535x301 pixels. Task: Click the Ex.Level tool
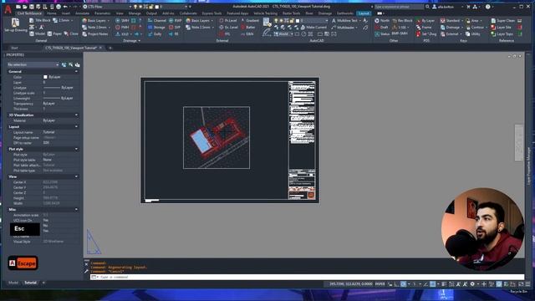[x=228, y=27]
